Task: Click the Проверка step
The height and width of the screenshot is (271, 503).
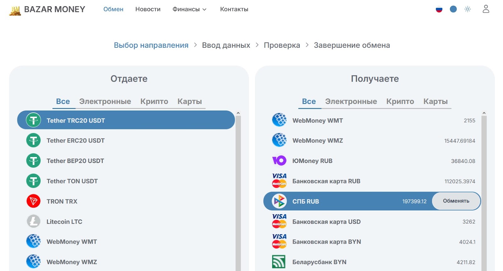Action: pos(282,45)
